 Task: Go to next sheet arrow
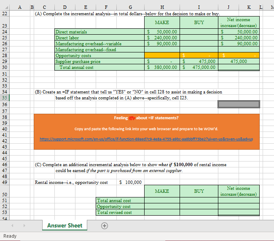24,226
